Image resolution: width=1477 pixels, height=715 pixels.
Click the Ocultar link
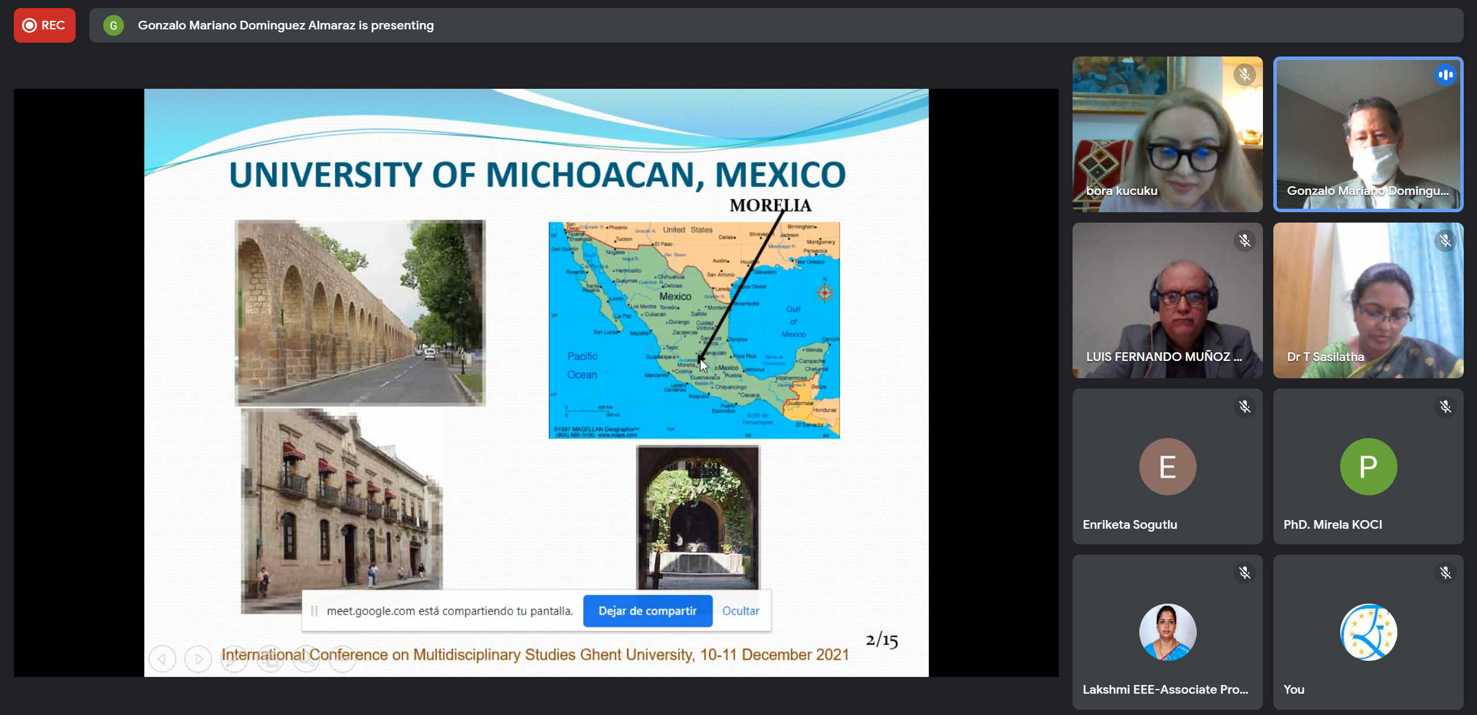740,611
